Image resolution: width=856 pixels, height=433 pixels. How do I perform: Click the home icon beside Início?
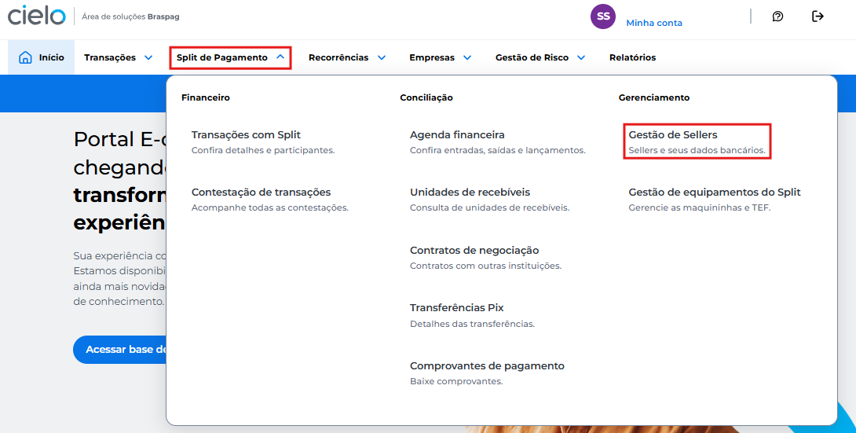pos(25,57)
